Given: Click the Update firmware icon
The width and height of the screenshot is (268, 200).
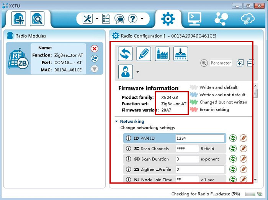Looking at the screenshot, I should tap(181, 54).
